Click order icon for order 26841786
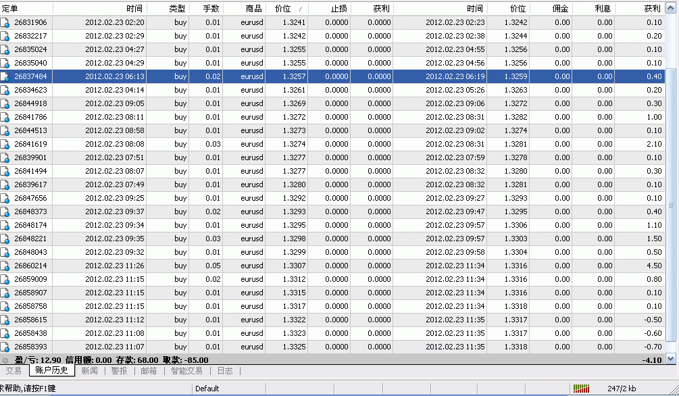This screenshot has height=396, width=679. (x=5, y=117)
